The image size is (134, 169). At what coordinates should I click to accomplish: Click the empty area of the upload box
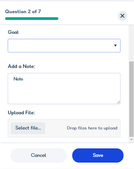pyautogui.click(x=56, y=128)
